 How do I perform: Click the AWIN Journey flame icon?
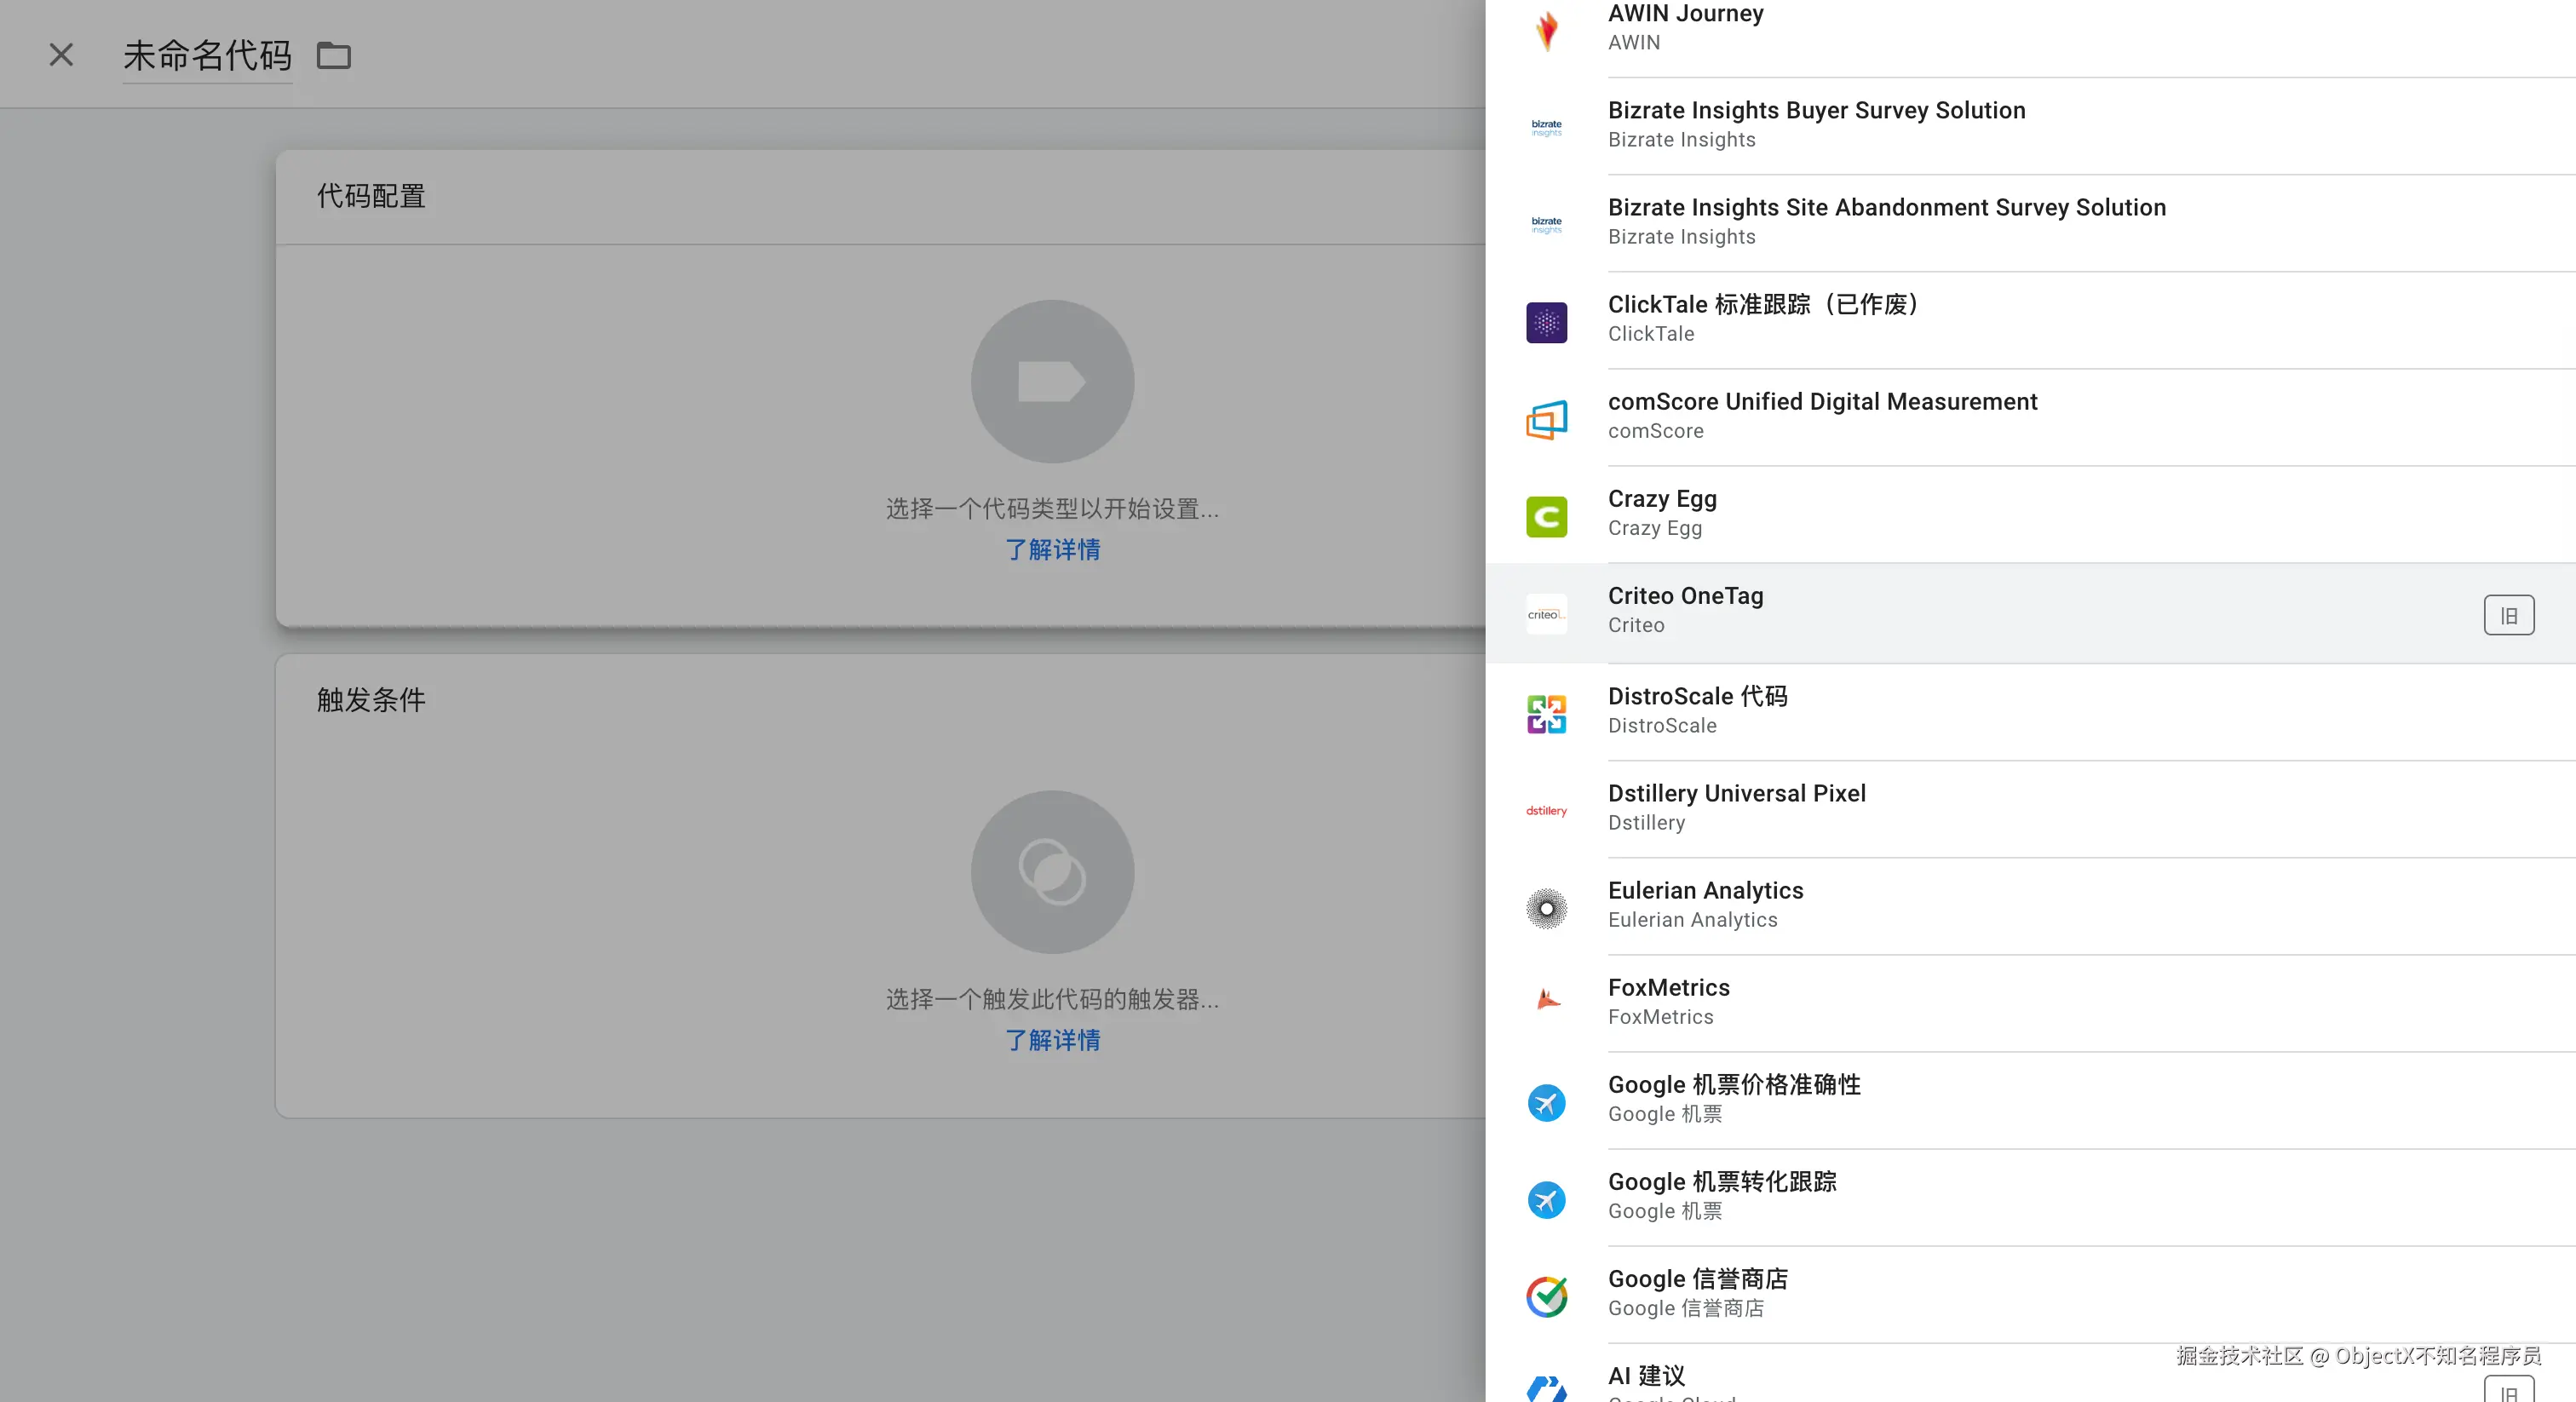click(x=1546, y=30)
